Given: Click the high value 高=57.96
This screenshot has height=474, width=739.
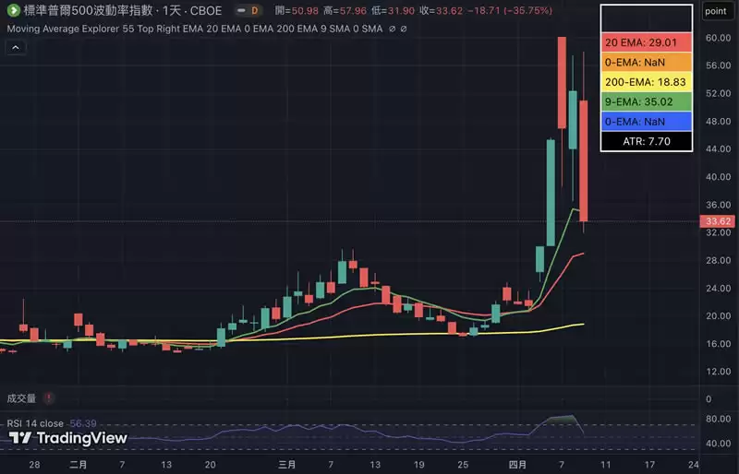Looking at the screenshot, I should point(345,10).
